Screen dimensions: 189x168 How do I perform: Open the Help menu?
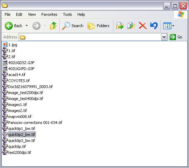click(x=81, y=14)
